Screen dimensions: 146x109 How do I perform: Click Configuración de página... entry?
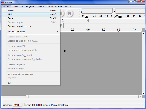(x=31, y=74)
